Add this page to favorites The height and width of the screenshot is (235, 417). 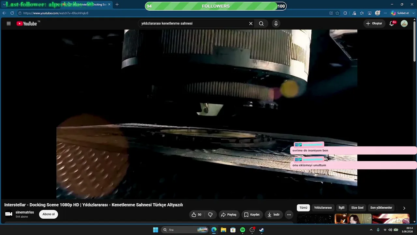tap(337, 13)
